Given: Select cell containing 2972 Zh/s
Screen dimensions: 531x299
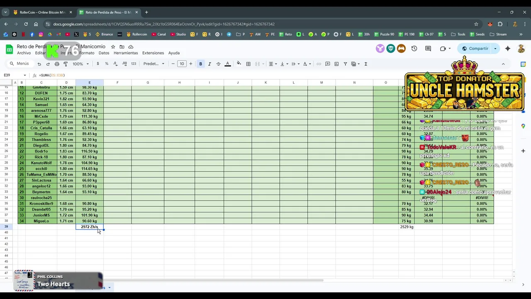Looking at the screenshot, I should [x=90, y=227].
